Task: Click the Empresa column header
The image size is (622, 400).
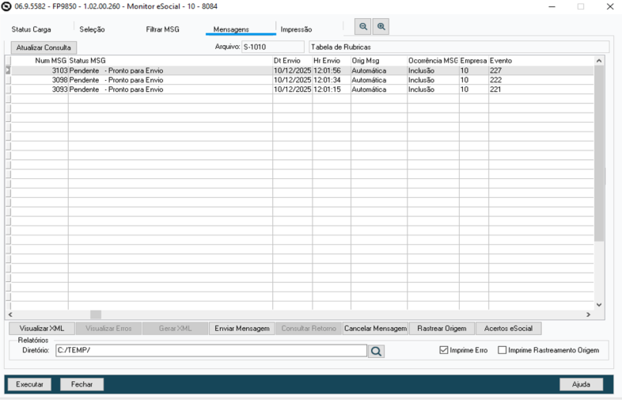Action: pyautogui.click(x=474, y=61)
